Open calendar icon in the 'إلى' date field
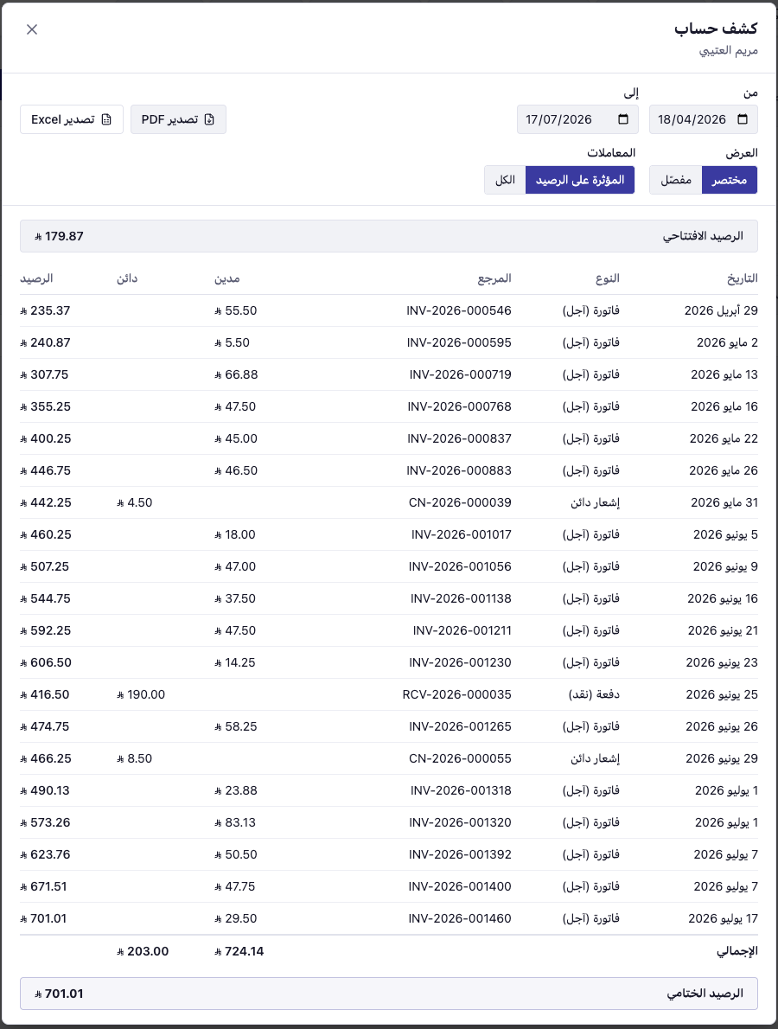778x1029 pixels. (x=623, y=119)
